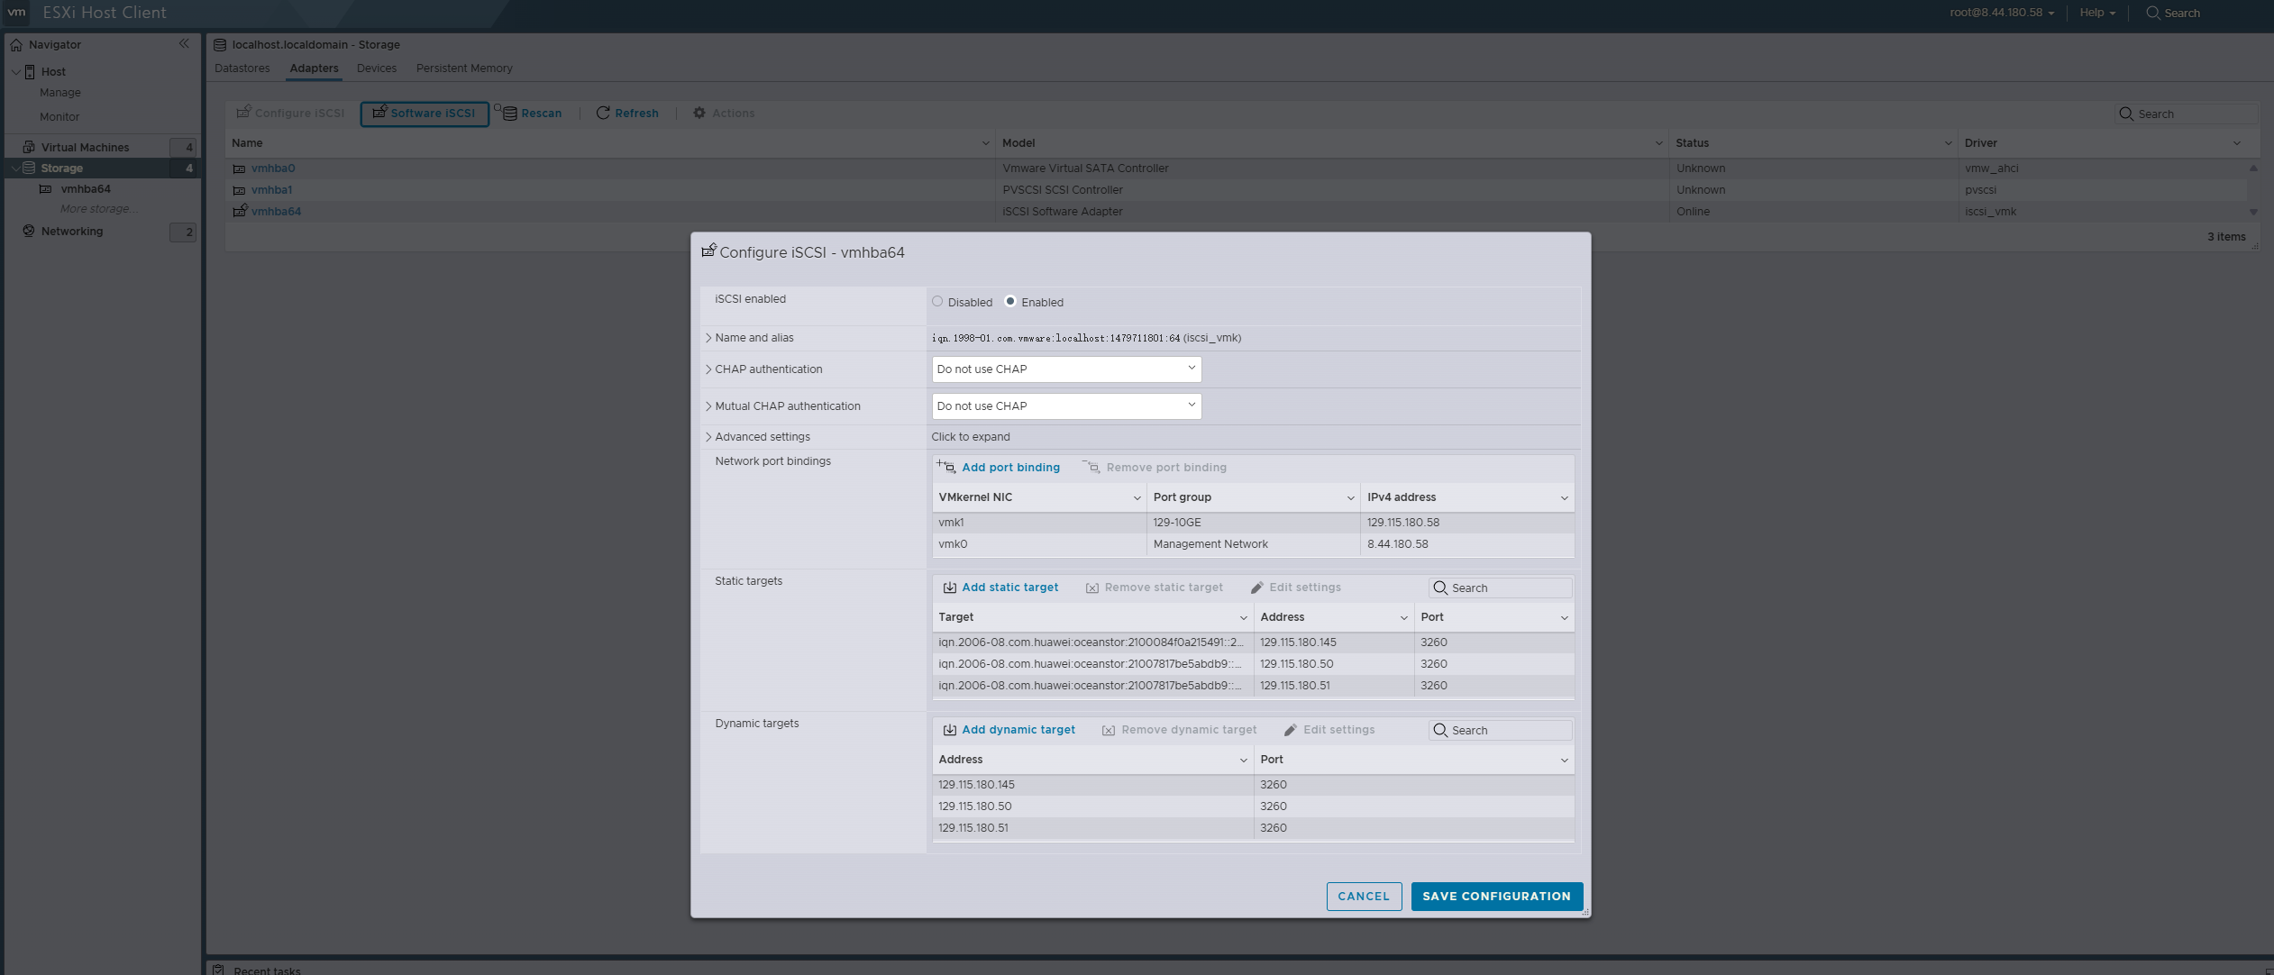This screenshot has width=2274, height=975.
Task: Open the vmhba1 adapter link
Action: [271, 190]
